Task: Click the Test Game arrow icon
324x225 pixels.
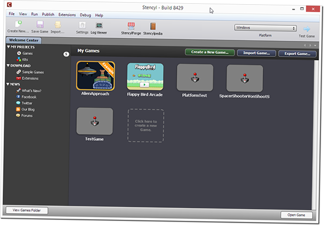Action: pos(307,29)
